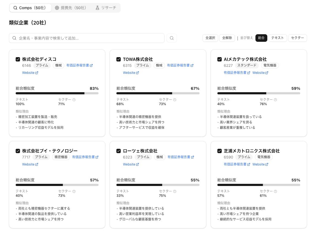Uncheck the 株式会社ブイ・テクノロジー checkbox
The height and width of the screenshot is (231, 317).
[x=18, y=151]
